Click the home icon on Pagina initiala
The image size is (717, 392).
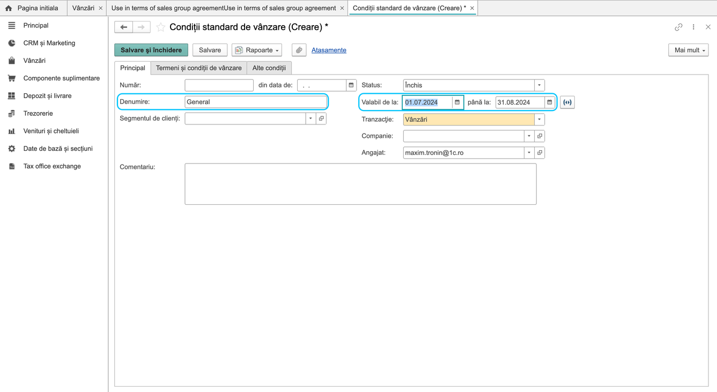pos(9,8)
